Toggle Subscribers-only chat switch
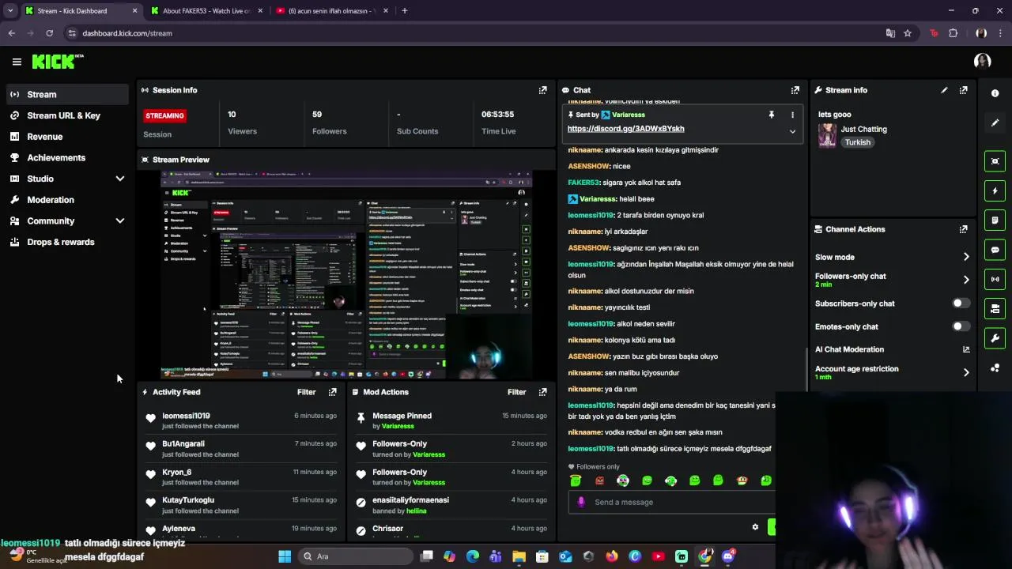This screenshot has height=569, width=1012. 961,303
